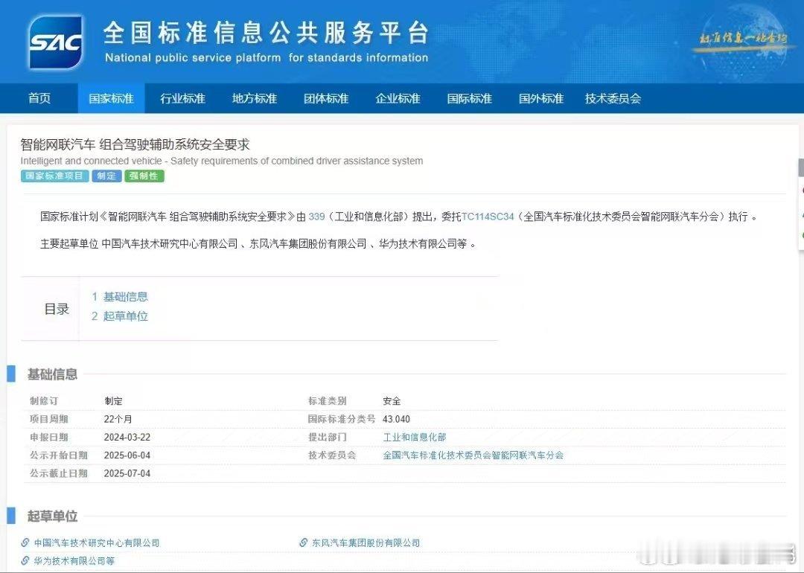Click link icon beside 中国汽车技术研究中心有限公司
This screenshot has width=804, height=573.
[x=25, y=542]
